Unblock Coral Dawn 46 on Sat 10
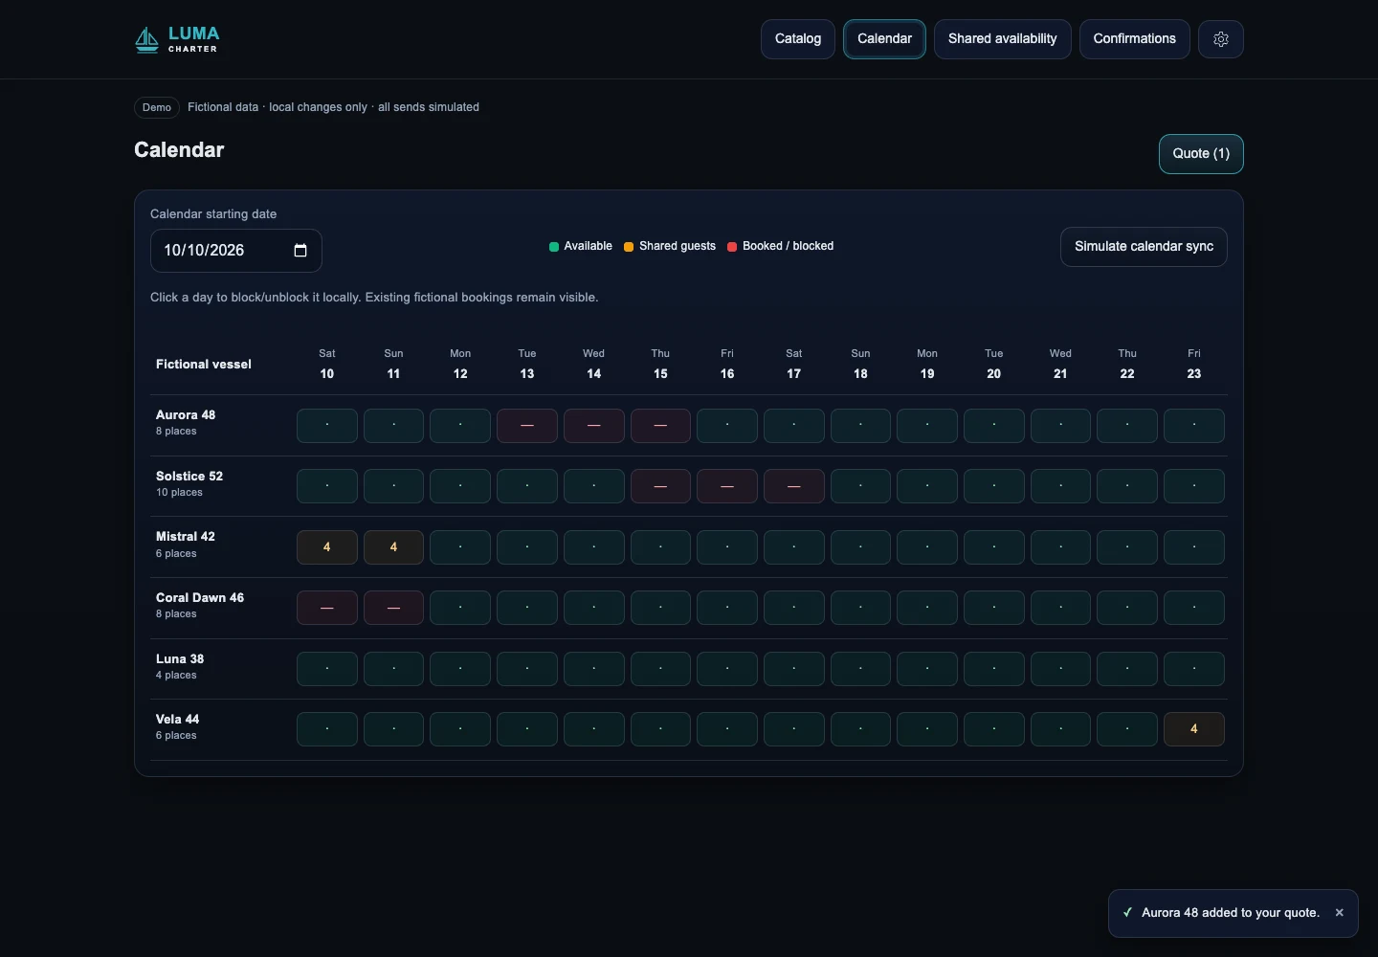 pyautogui.click(x=327, y=608)
